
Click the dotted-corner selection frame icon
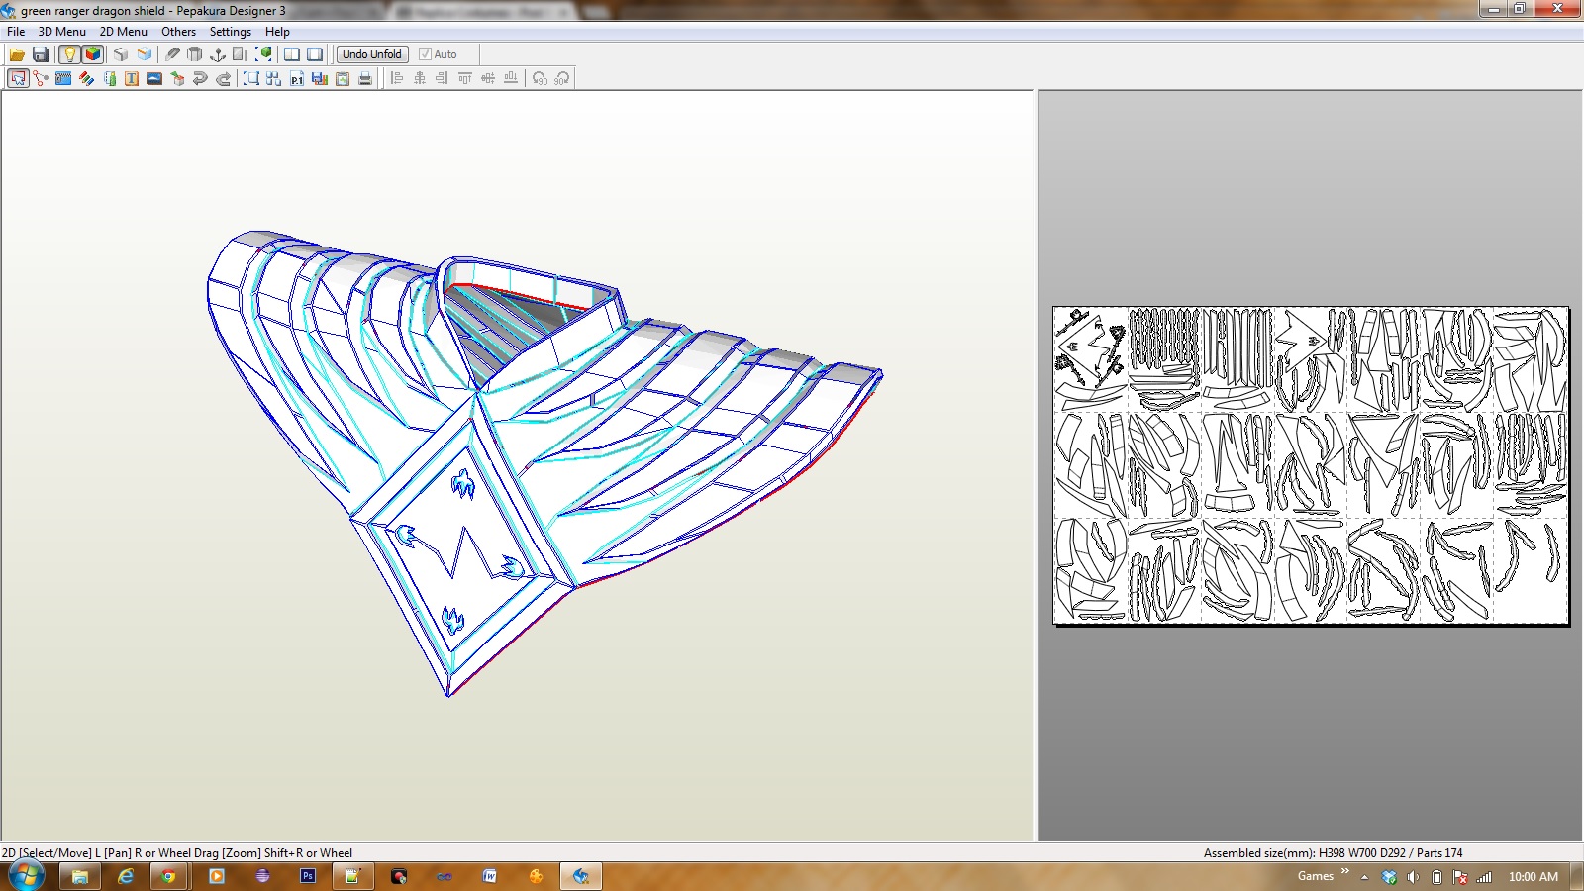click(x=251, y=78)
